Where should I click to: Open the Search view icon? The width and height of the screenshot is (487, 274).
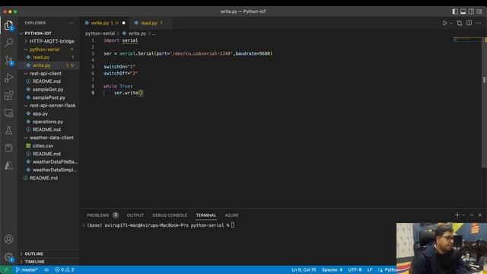tap(8, 43)
